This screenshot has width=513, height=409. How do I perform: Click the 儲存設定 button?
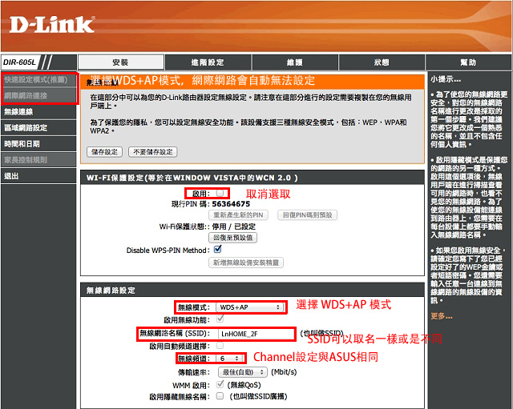pos(105,152)
